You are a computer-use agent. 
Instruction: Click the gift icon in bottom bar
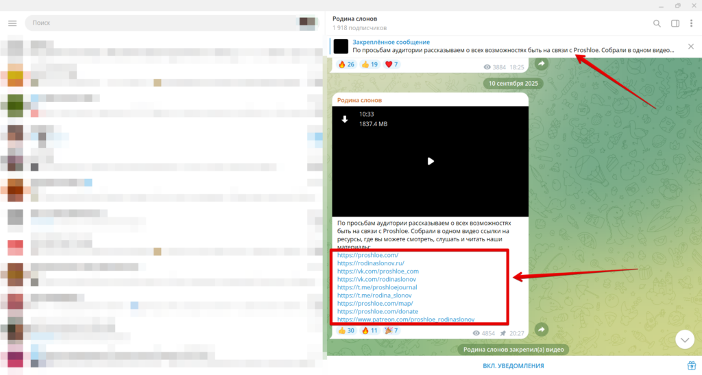pyautogui.click(x=691, y=365)
